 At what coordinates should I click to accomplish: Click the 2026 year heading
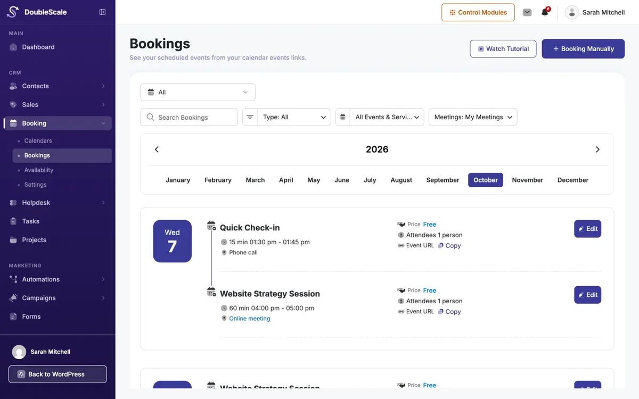point(377,149)
